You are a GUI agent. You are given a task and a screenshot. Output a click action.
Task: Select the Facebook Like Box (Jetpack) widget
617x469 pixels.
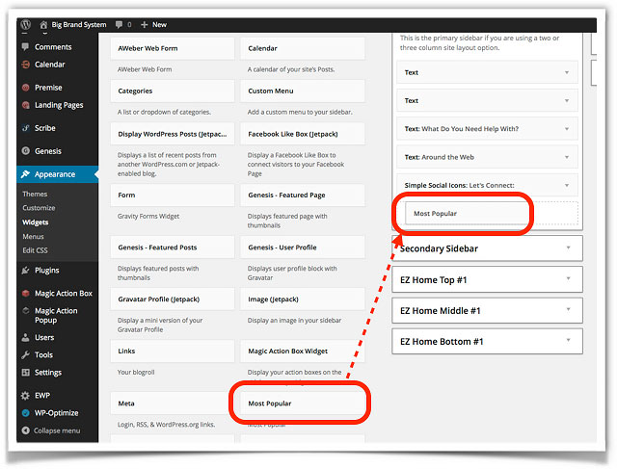[x=302, y=134]
